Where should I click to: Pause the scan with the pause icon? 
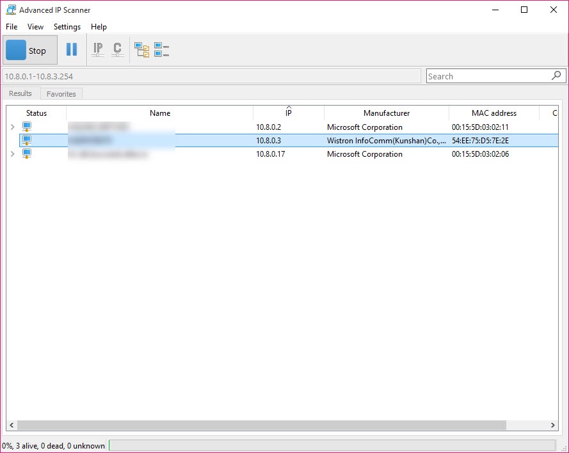click(72, 49)
